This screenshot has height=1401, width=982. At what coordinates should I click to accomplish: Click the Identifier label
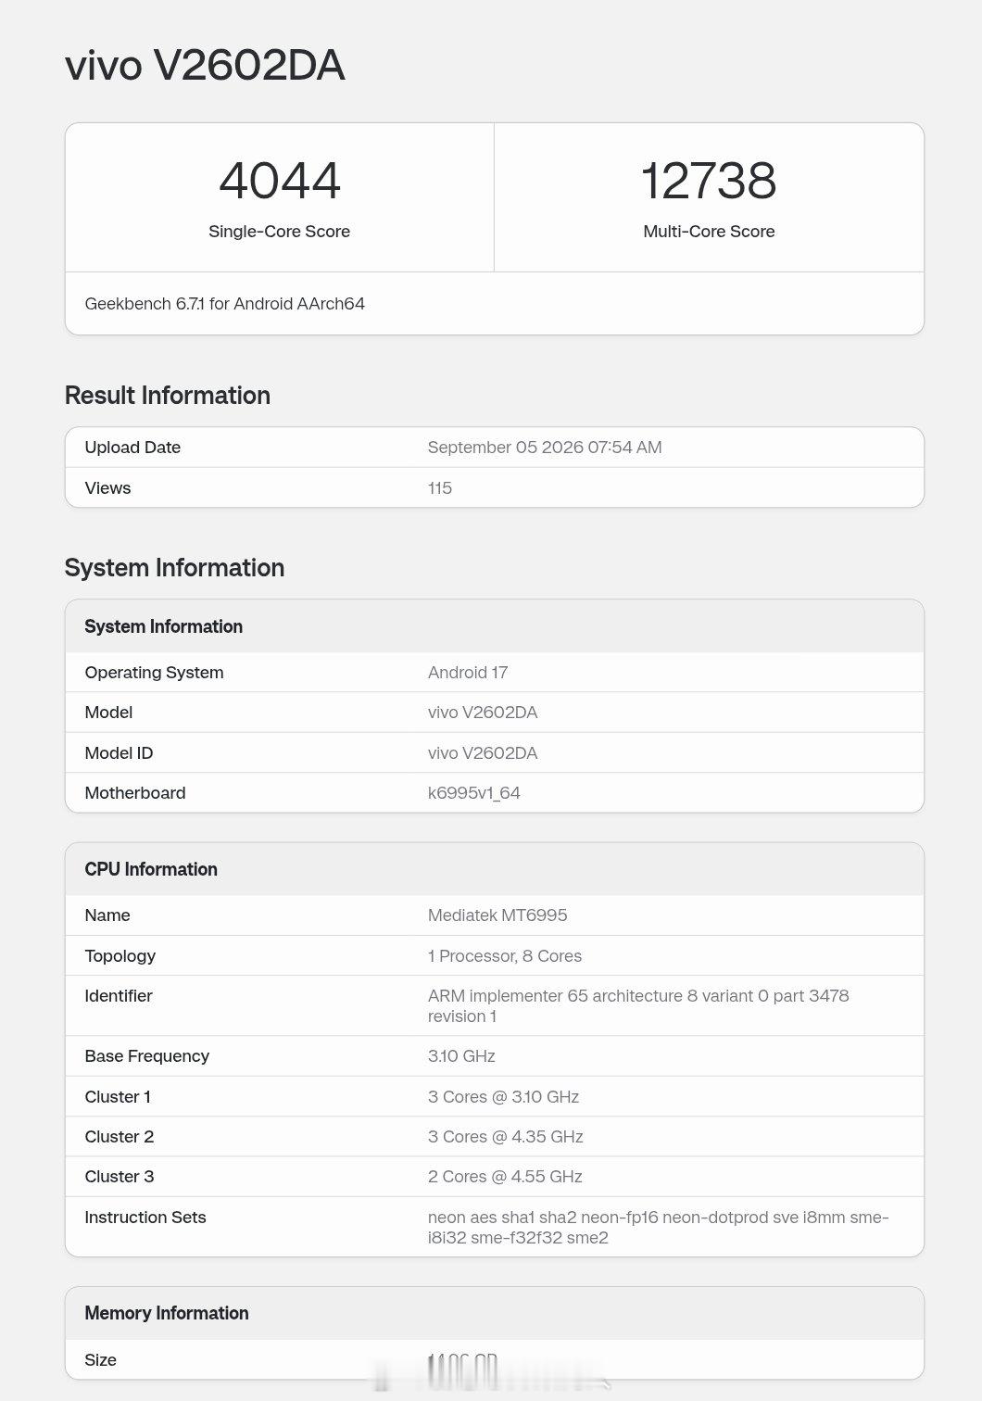(x=119, y=996)
